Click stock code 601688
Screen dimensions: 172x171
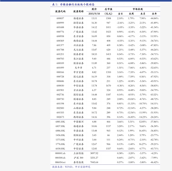pyautogui.click(x=60, y=27)
